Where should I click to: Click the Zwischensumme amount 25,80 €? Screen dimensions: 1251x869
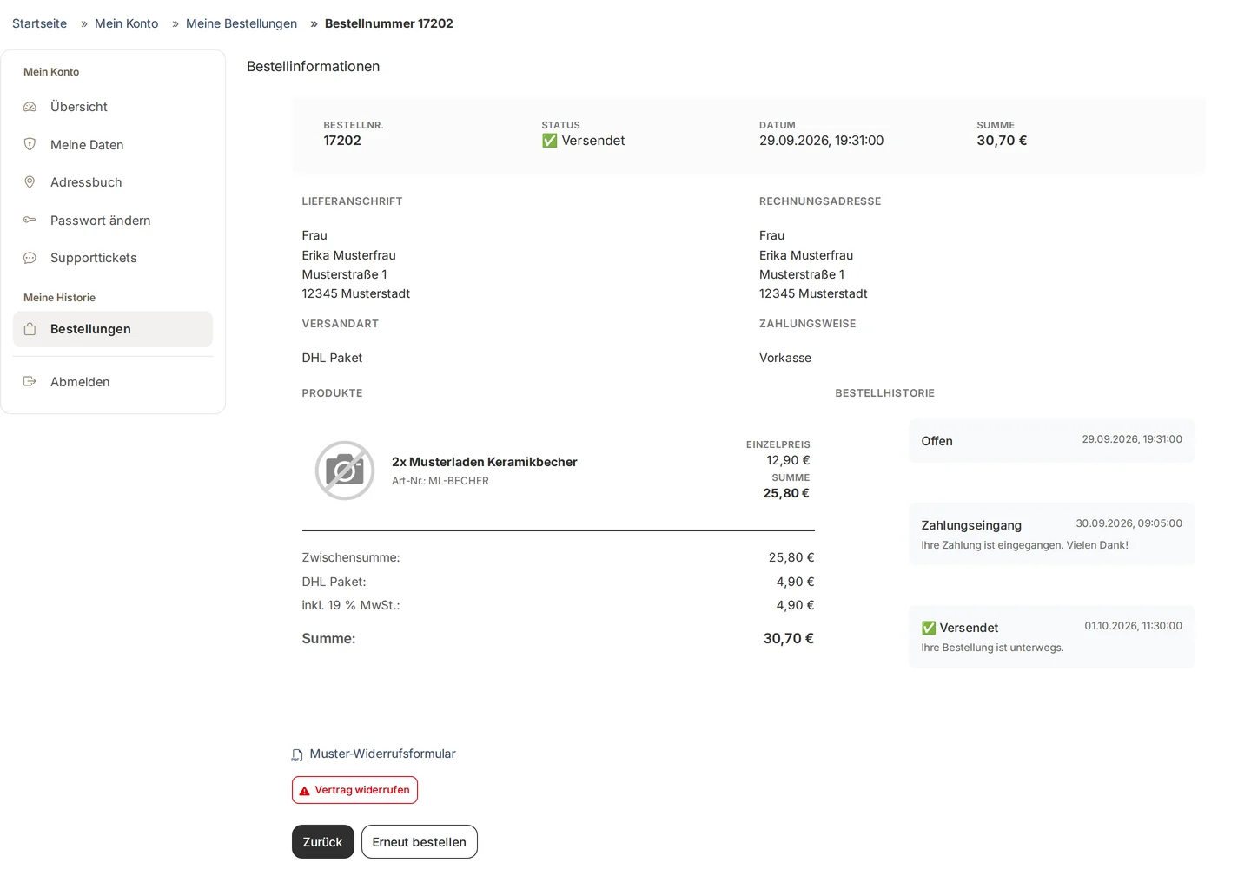791,557
